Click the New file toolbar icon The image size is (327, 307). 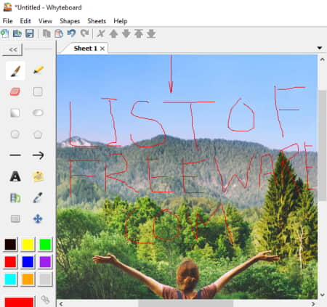point(5,33)
